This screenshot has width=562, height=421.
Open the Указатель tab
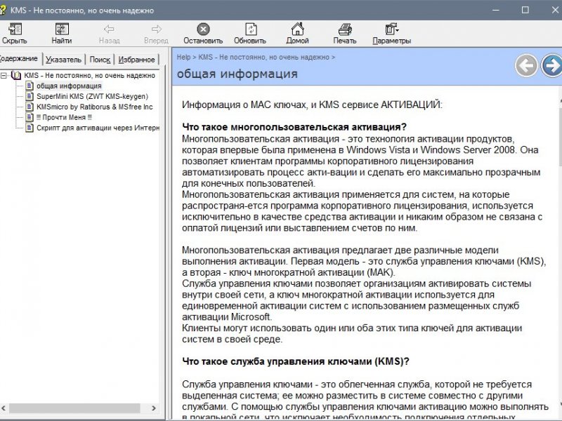pyautogui.click(x=63, y=60)
